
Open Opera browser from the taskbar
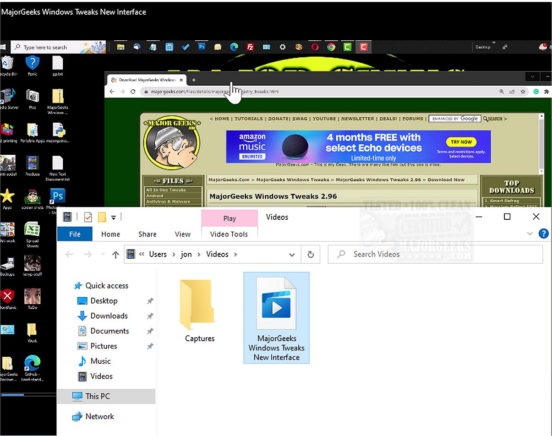[315, 47]
